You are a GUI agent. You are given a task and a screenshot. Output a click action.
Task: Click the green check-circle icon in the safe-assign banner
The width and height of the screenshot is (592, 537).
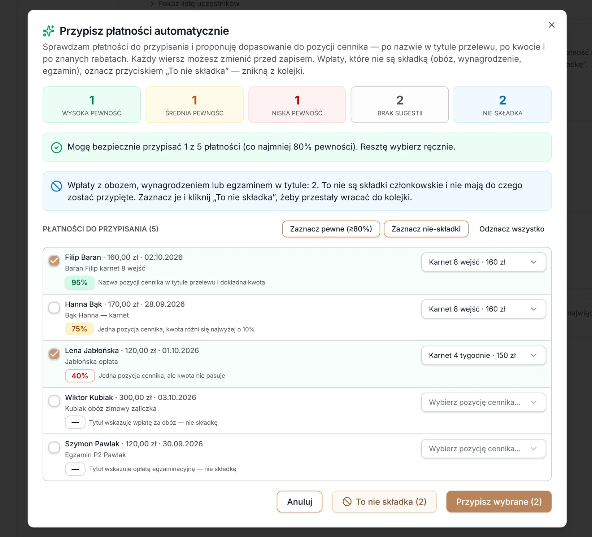(57, 147)
